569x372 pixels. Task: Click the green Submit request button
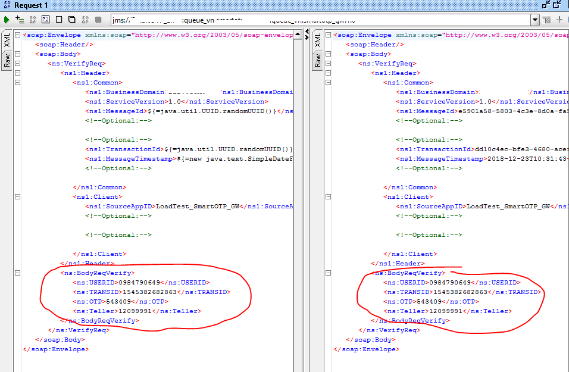pos(7,20)
